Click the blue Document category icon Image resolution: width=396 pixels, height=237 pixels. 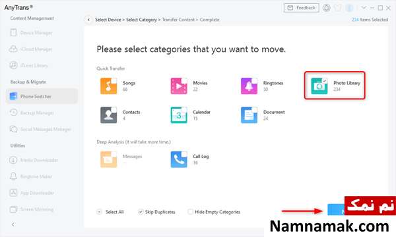coord(249,115)
